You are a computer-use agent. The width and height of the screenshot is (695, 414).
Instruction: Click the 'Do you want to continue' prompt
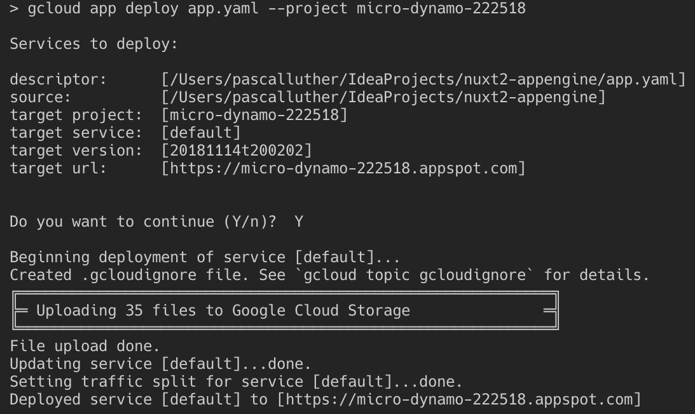(142, 222)
